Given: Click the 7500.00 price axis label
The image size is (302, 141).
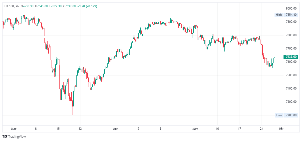Looking at the screenshot, I should coord(291,75).
